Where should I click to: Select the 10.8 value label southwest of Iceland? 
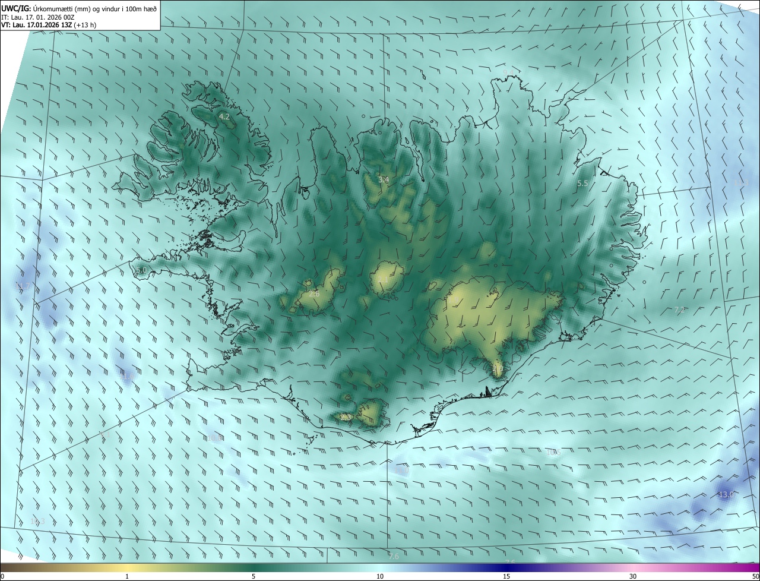point(214,438)
